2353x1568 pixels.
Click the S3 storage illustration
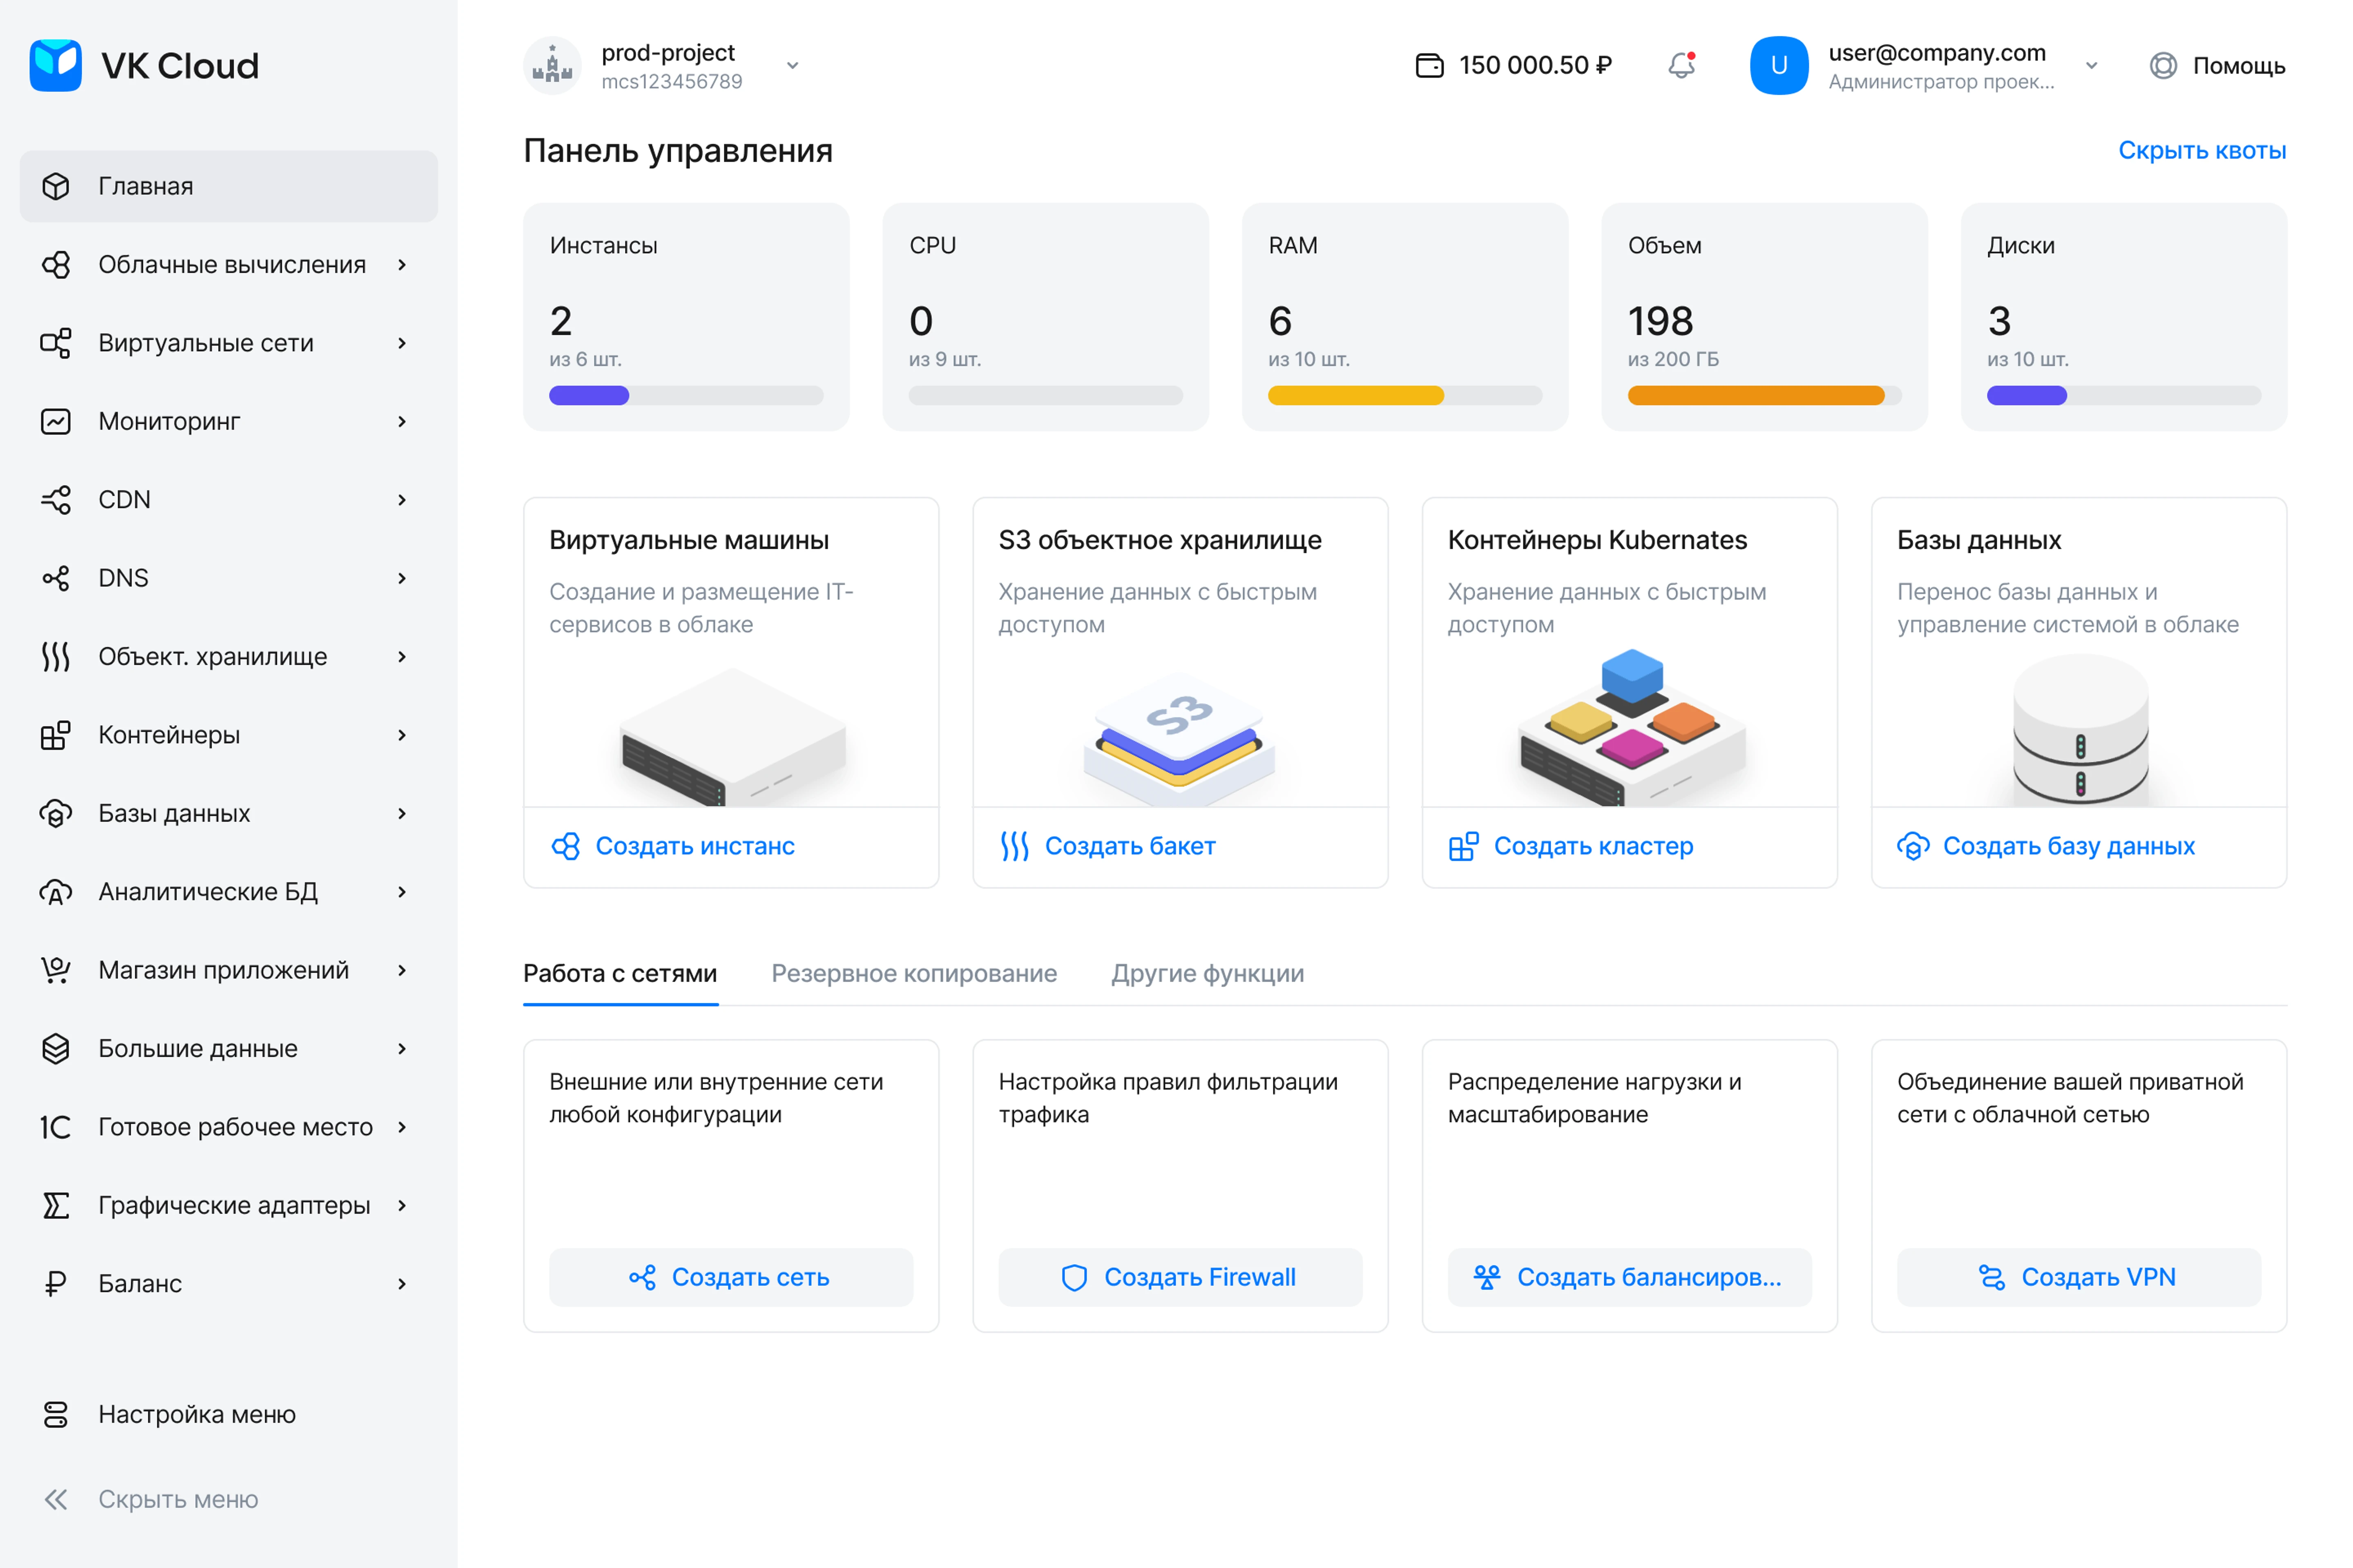pos(1179,738)
